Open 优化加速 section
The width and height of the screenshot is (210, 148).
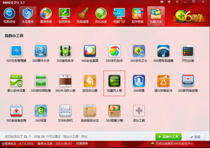(101, 15)
